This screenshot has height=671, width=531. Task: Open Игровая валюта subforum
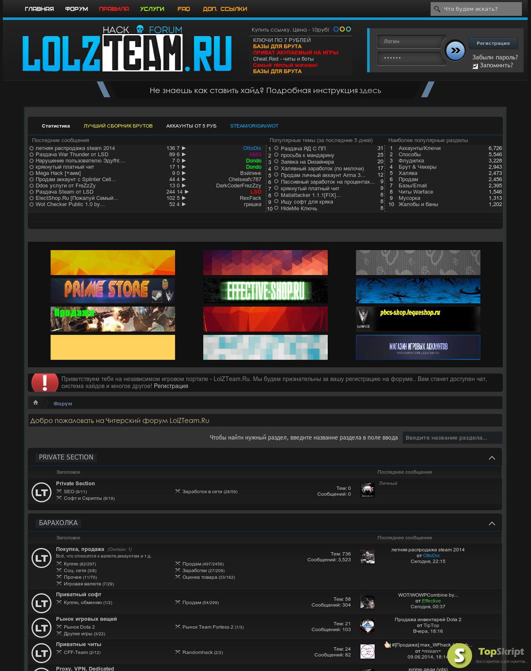click(82, 584)
